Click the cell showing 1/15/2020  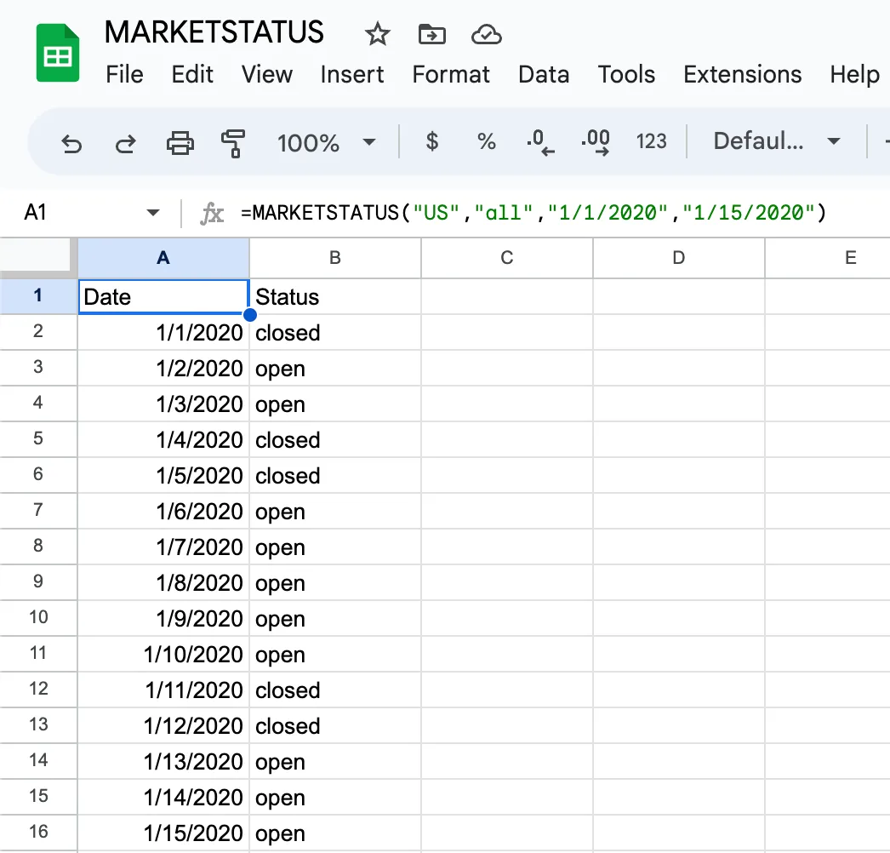(x=163, y=833)
